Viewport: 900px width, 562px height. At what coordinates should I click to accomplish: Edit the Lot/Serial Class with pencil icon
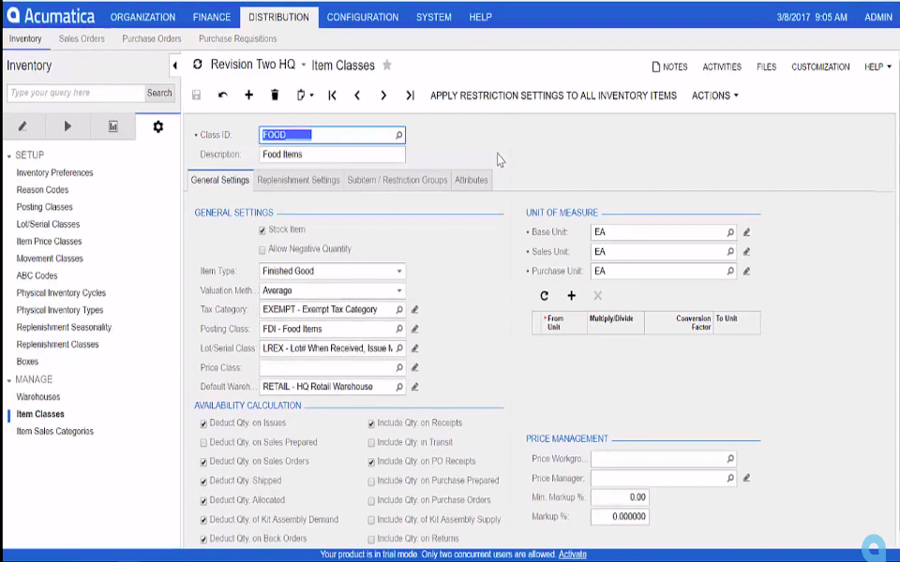click(x=414, y=348)
